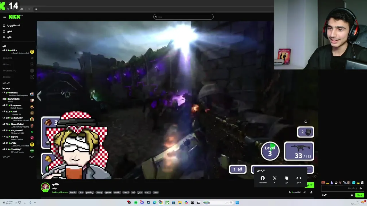
Task: Select the Arabic stream tag
Action: pyautogui.click(x=73, y=192)
